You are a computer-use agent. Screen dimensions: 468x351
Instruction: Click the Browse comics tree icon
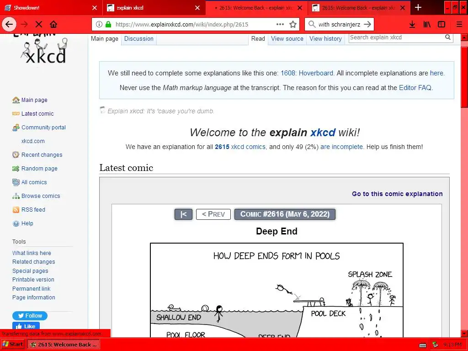(16, 196)
